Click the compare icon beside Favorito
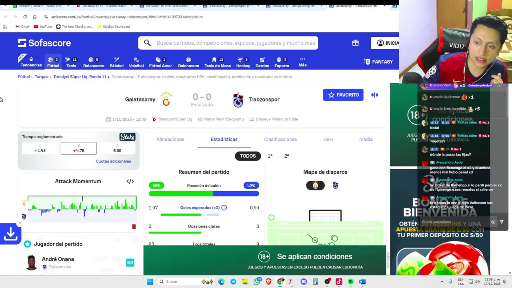The height and width of the screenshot is (288, 512). click(374, 95)
